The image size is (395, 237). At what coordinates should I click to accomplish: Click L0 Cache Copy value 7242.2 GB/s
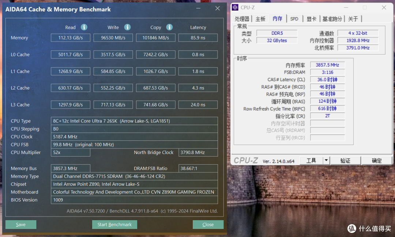(156, 54)
